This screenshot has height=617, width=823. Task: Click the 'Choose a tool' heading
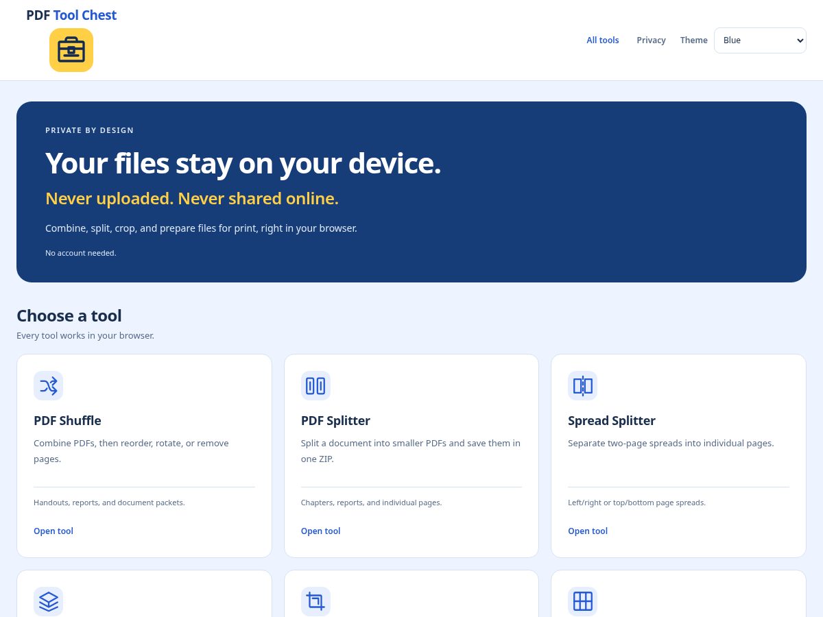click(69, 316)
